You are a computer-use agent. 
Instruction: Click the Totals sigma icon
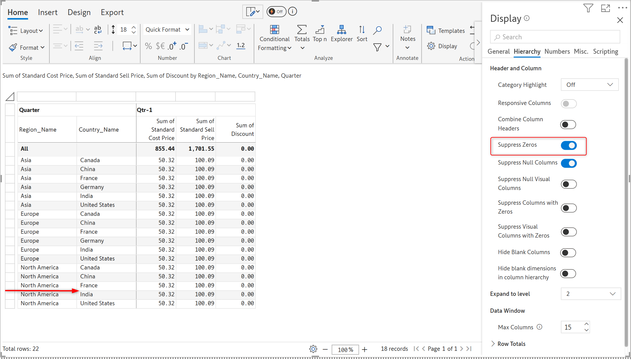(302, 30)
